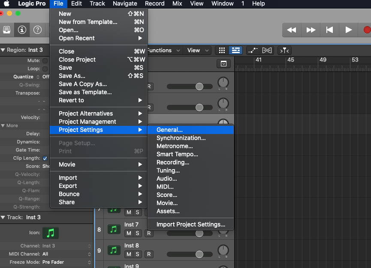Click the green instrument icon for Inst 7
Screen dimensions: 371x268
click(114, 229)
